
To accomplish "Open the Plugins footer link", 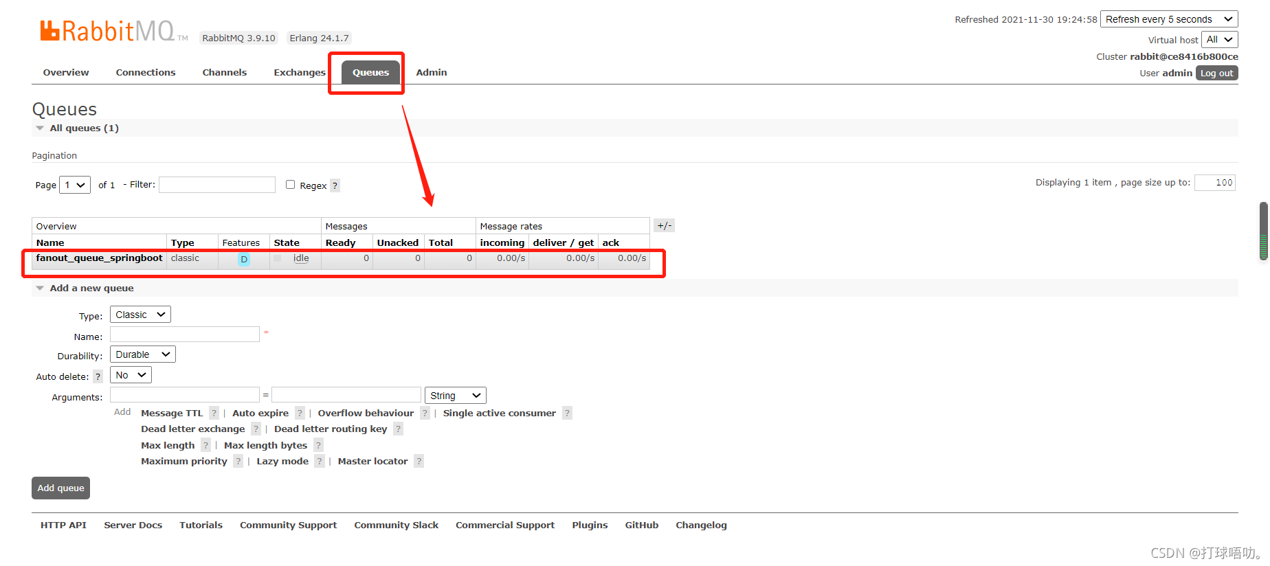I will [x=590, y=525].
